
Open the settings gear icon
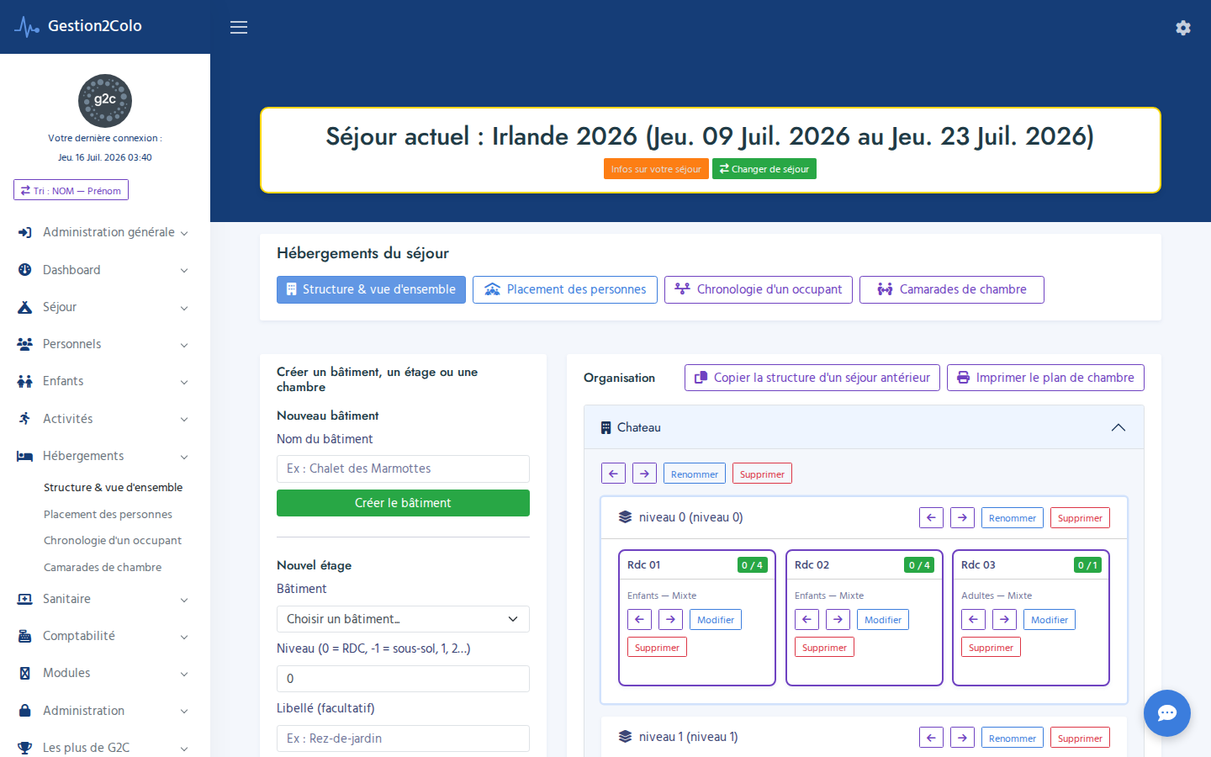pos(1183,28)
